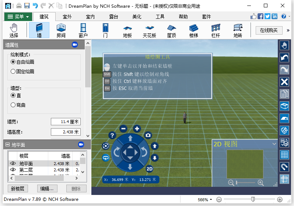Click the 2D view zoom slider
The height and width of the screenshot is (206, 294).
point(245,182)
